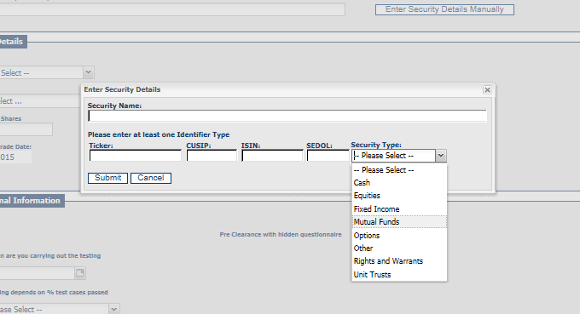Select Mutual Funds security type
This screenshot has height=314, width=580.
[x=399, y=222]
